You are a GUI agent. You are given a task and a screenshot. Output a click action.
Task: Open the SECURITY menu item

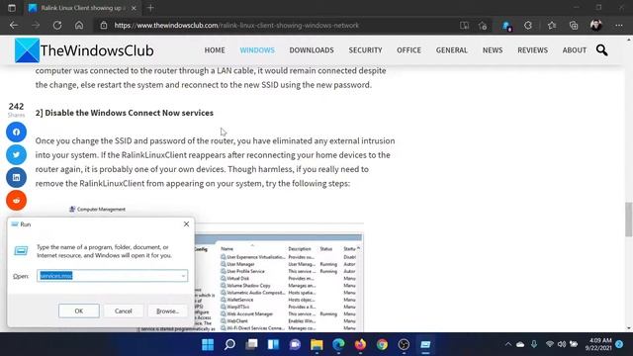click(x=365, y=50)
